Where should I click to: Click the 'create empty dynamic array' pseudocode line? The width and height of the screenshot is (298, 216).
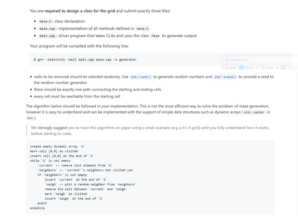coord(57,146)
